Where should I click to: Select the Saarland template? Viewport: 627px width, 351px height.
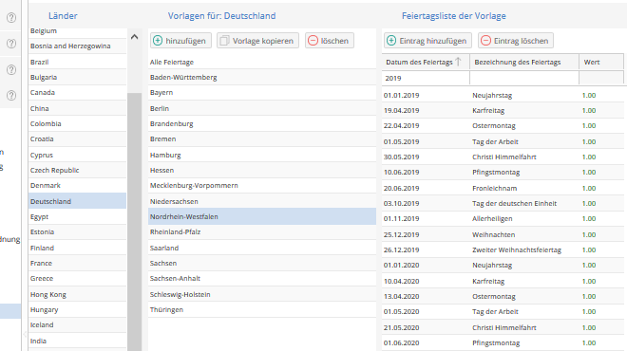pos(262,248)
